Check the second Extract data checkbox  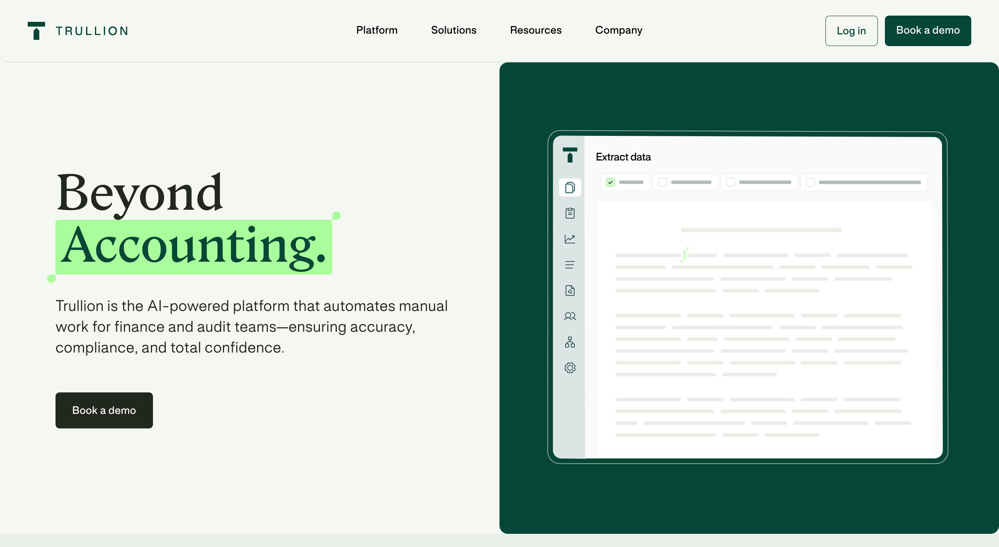tap(663, 182)
